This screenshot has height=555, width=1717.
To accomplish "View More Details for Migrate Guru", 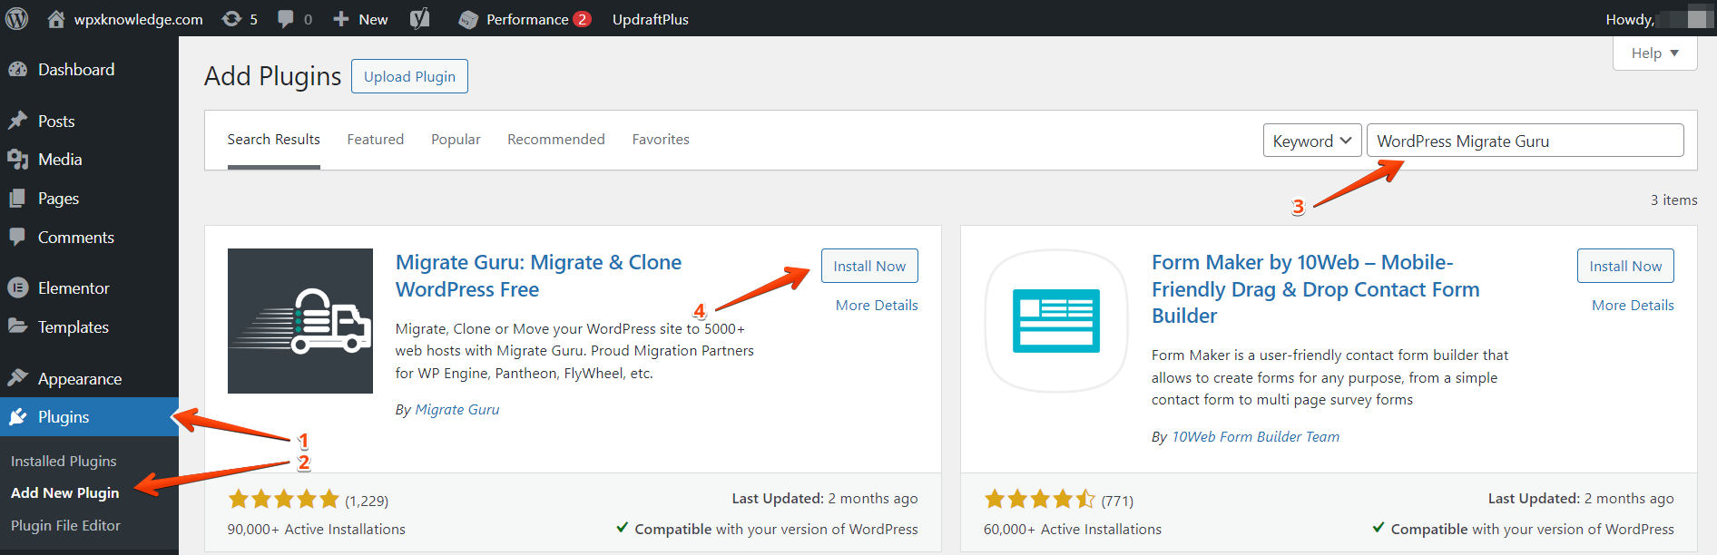I will (877, 306).
